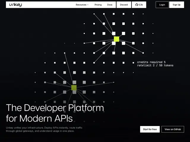Click the View on GitHub button
Screen dimensions: 190x142
[x=173, y=129]
